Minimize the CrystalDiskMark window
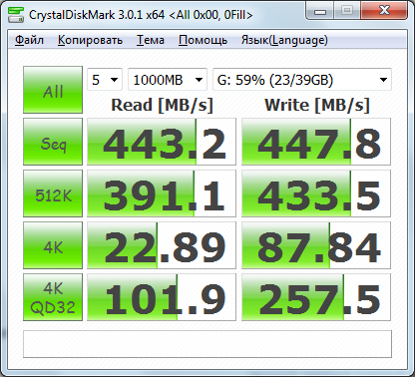Image resolution: width=415 pixels, height=377 pixels. (x=320, y=11)
